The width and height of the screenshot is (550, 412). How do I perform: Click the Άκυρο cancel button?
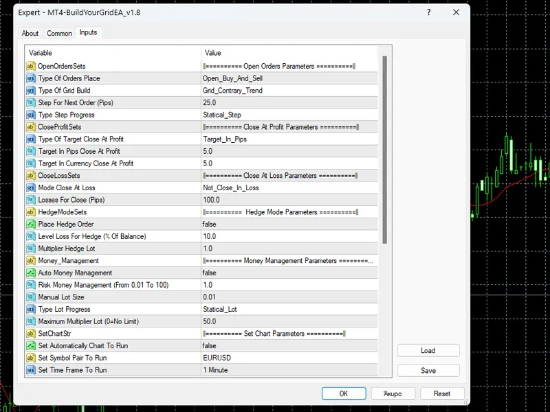pyautogui.click(x=393, y=393)
